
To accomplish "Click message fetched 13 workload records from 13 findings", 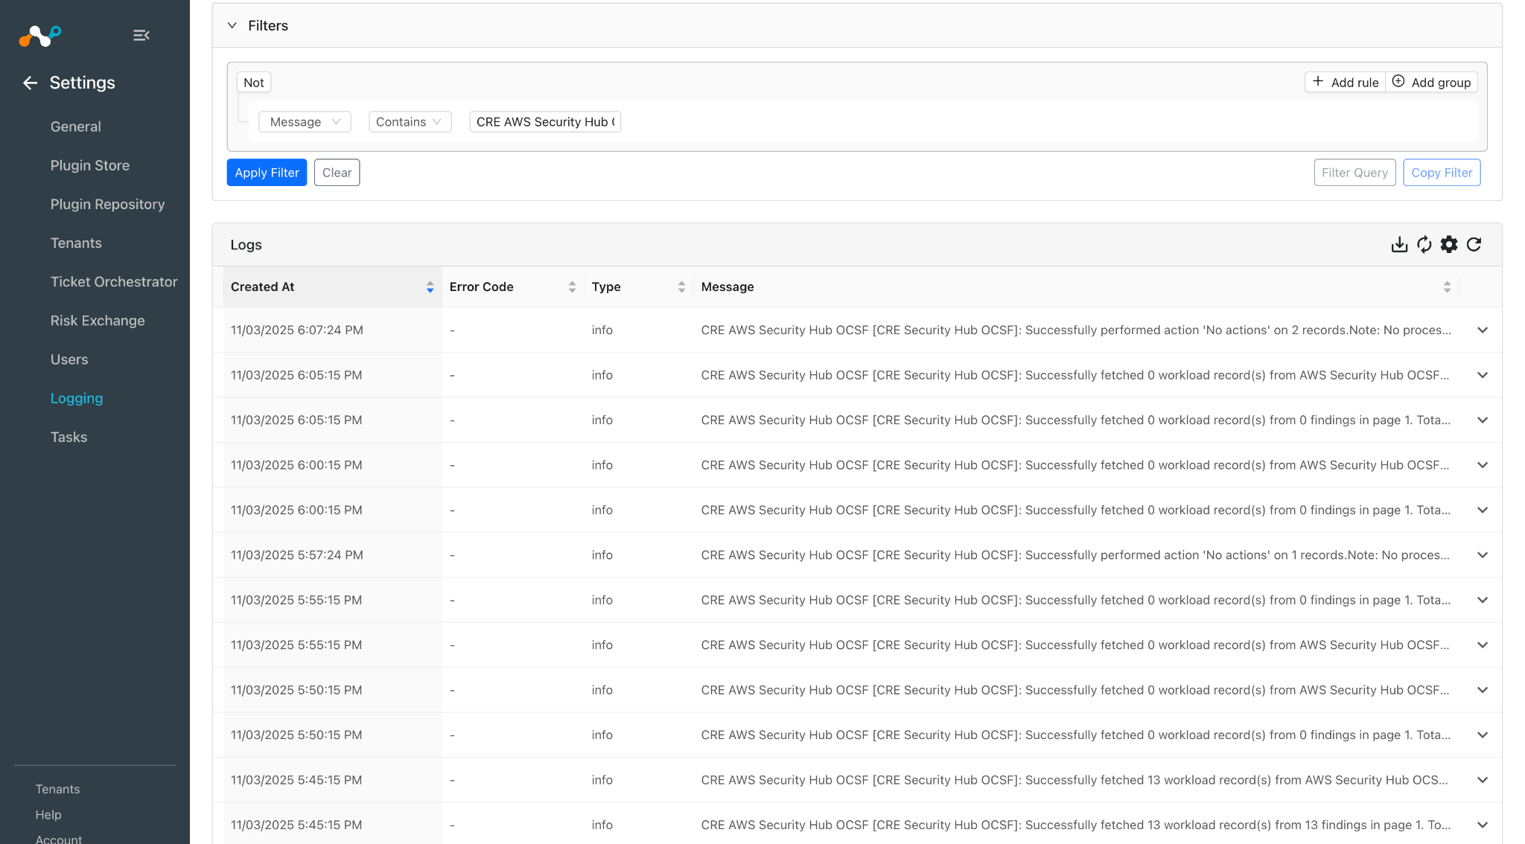I will (x=1076, y=825).
